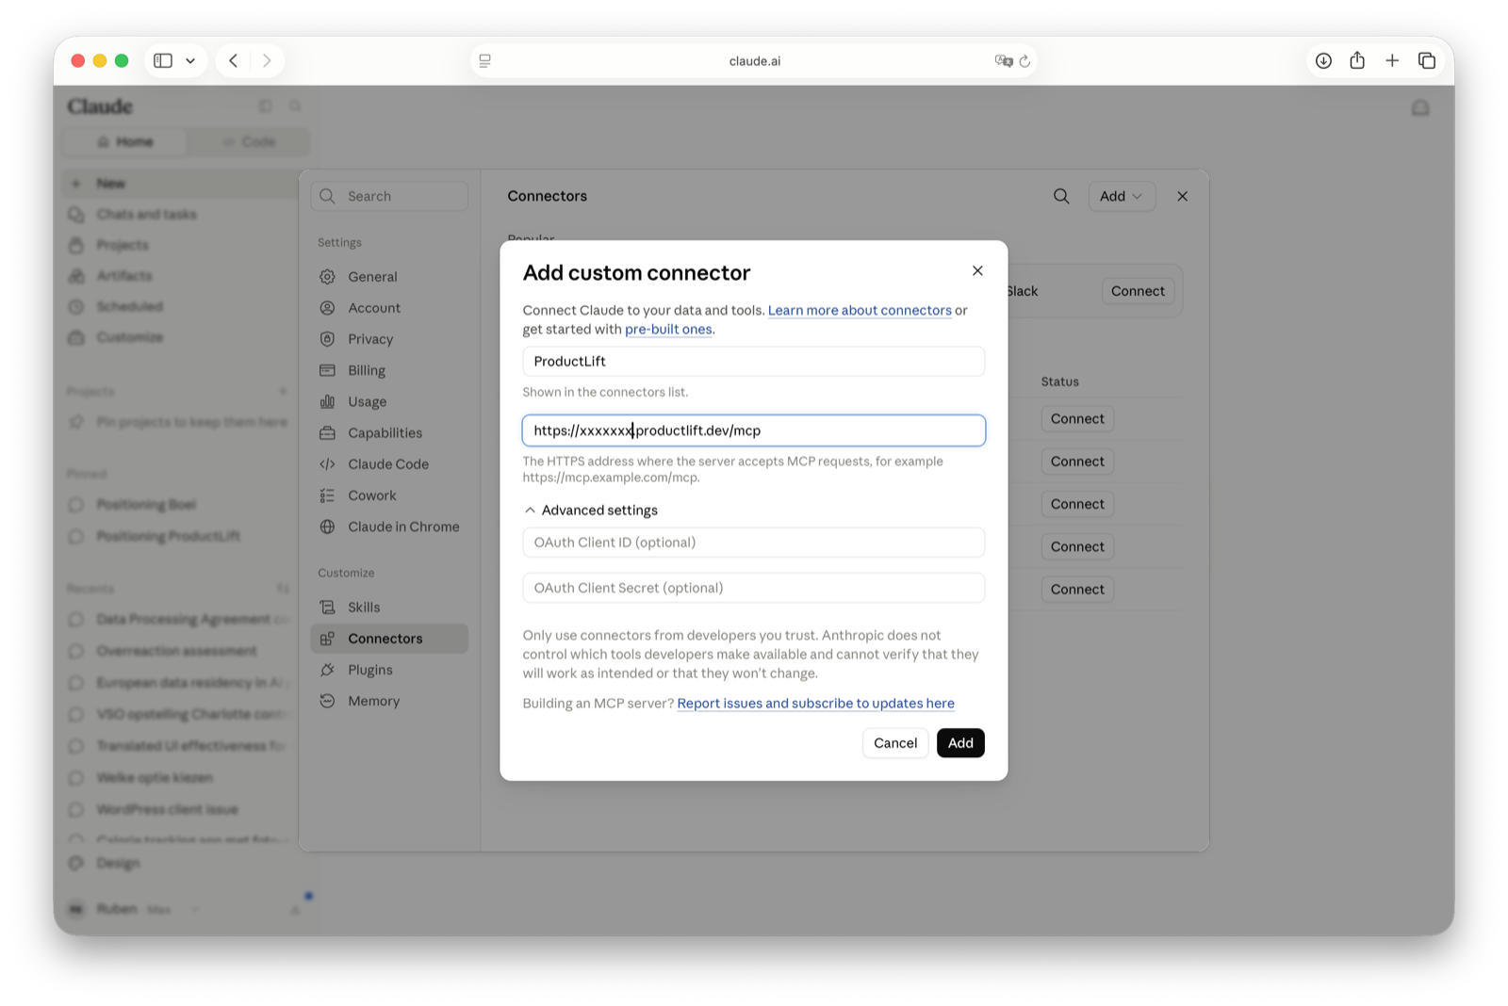Toggle the browser sidebar

click(x=163, y=61)
